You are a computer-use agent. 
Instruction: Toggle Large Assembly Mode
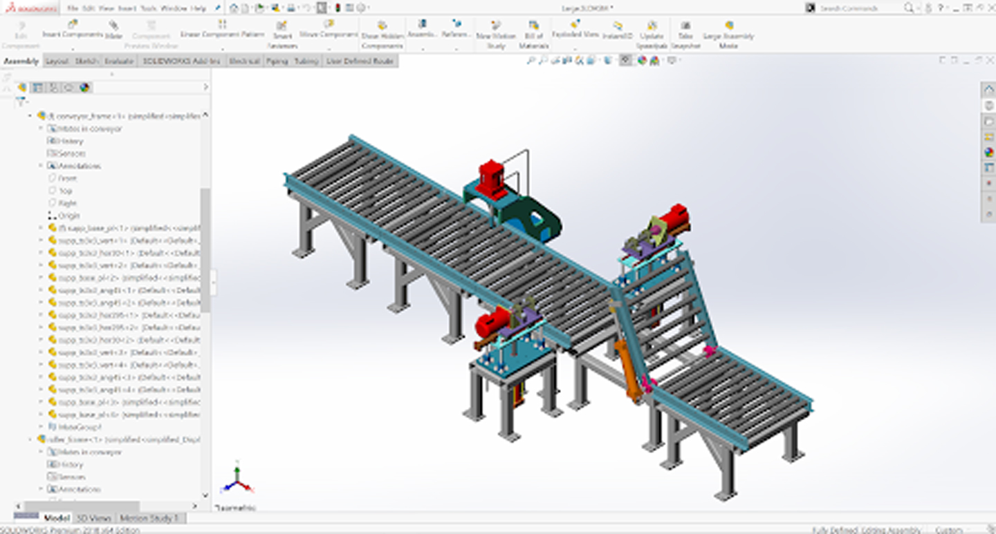pyautogui.click(x=728, y=35)
